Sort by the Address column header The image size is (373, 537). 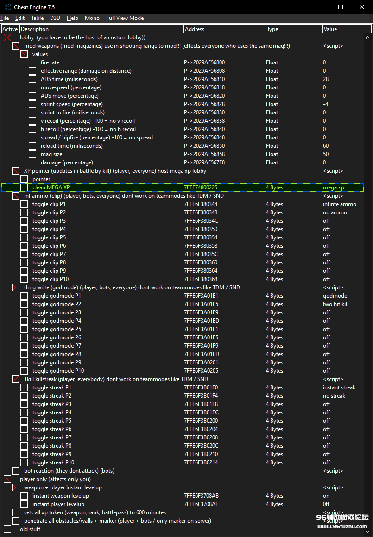point(225,29)
